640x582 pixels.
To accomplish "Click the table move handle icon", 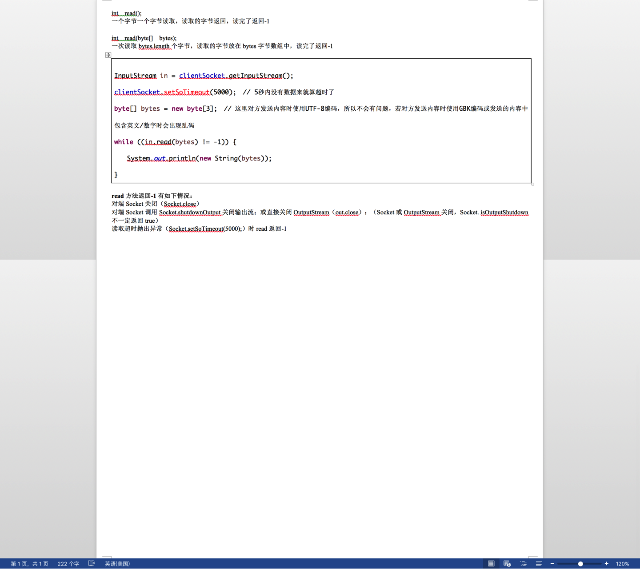I will (x=108, y=55).
